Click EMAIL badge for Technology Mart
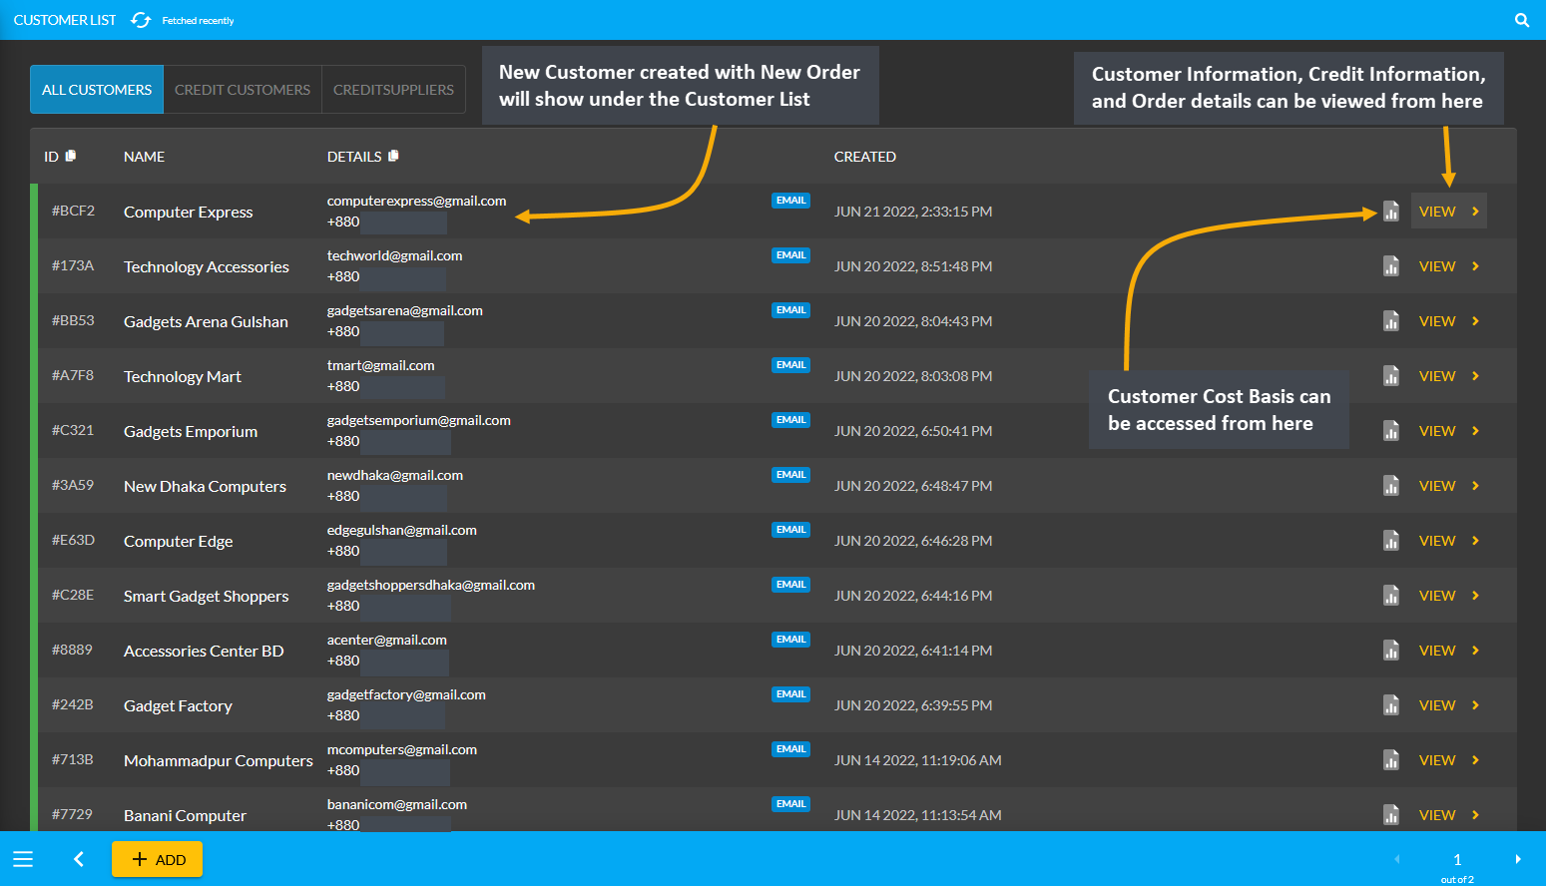Viewport: 1546px width, 886px height. pos(790,365)
